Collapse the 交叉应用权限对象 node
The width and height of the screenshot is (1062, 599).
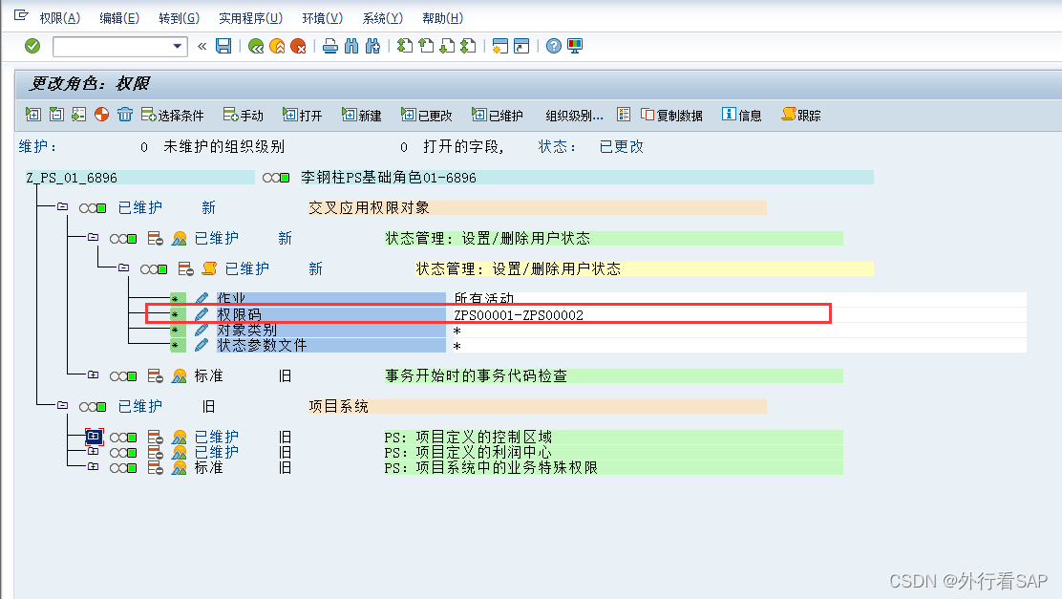62,206
